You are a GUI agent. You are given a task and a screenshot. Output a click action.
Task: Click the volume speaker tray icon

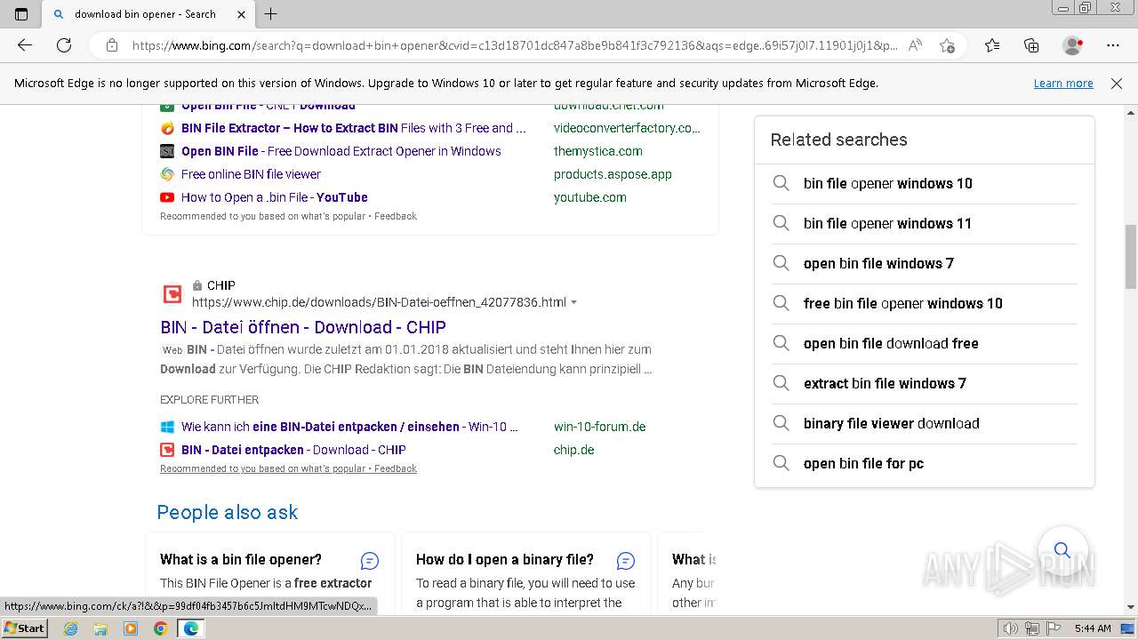click(x=1011, y=628)
